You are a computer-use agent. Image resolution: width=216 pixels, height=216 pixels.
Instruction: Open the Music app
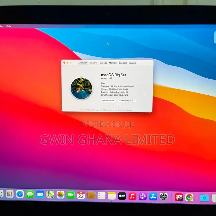point(132,196)
